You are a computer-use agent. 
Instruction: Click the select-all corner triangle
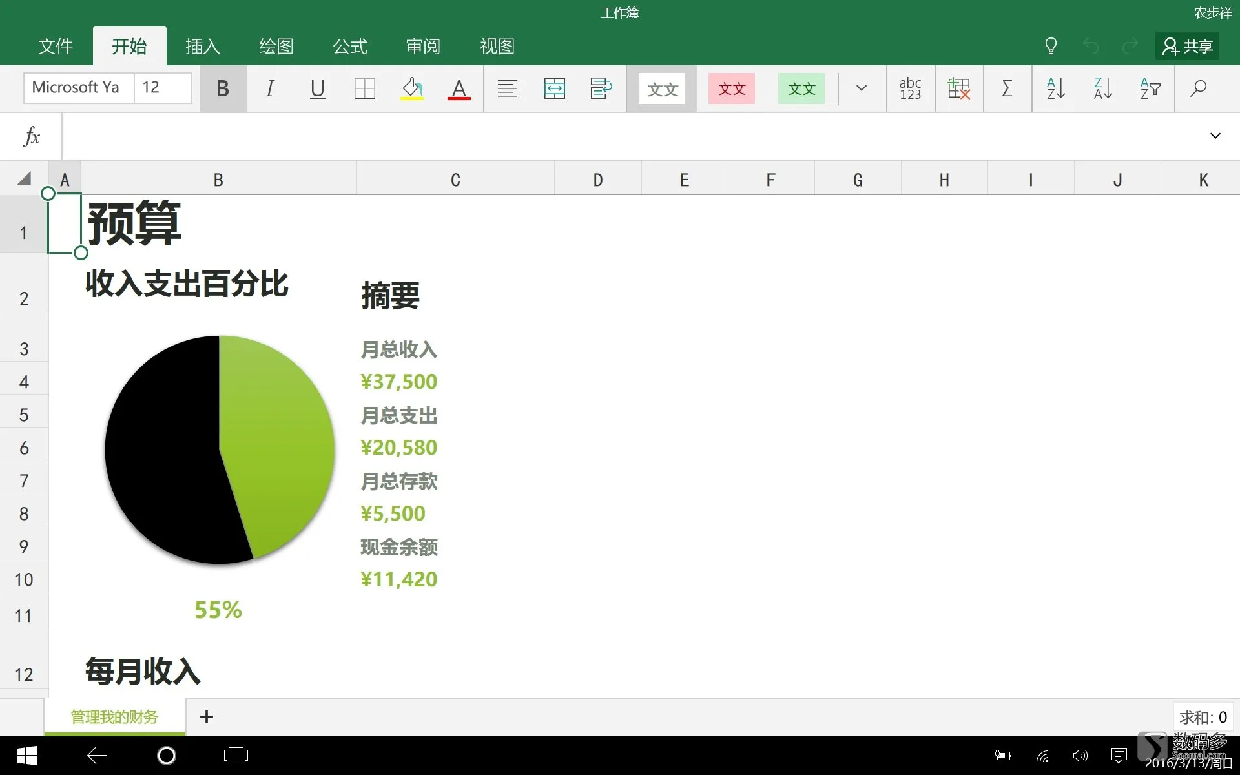[x=25, y=178]
